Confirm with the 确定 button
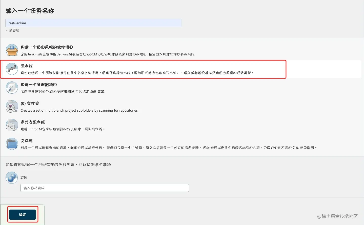This screenshot has height=225, width=364. [23, 215]
